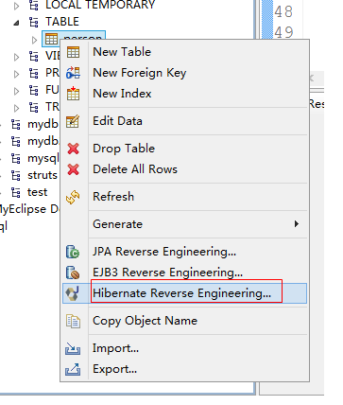
Task: Select the mysql schema label
Action: pyautogui.click(x=43, y=158)
